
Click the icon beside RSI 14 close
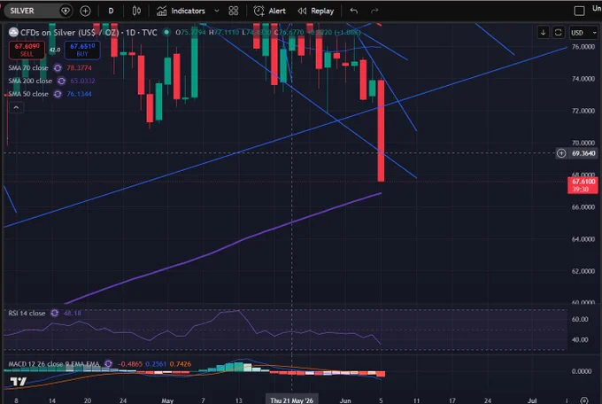coord(55,314)
